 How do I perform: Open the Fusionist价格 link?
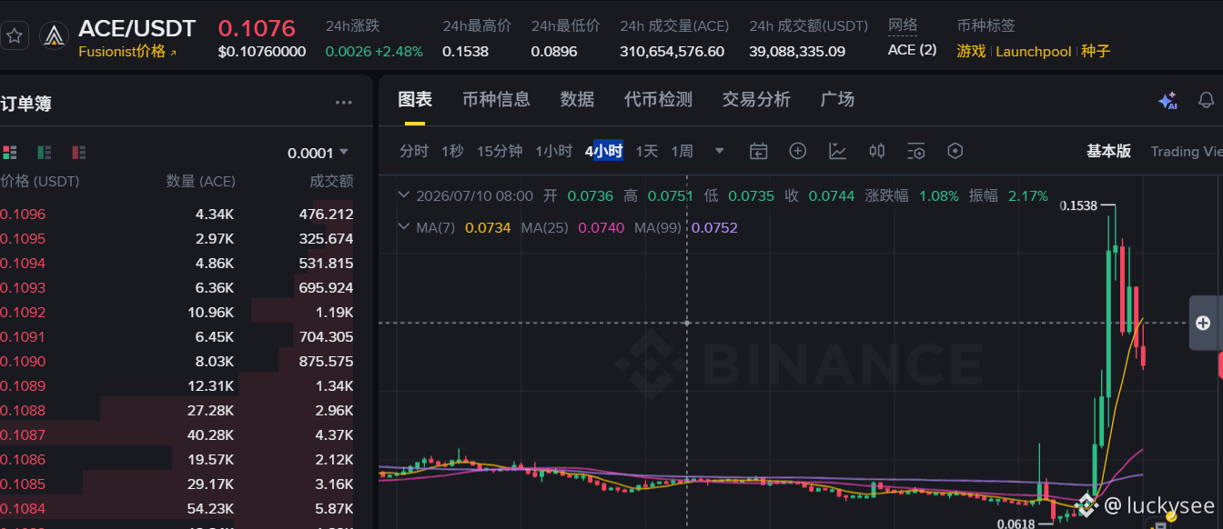(x=127, y=52)
